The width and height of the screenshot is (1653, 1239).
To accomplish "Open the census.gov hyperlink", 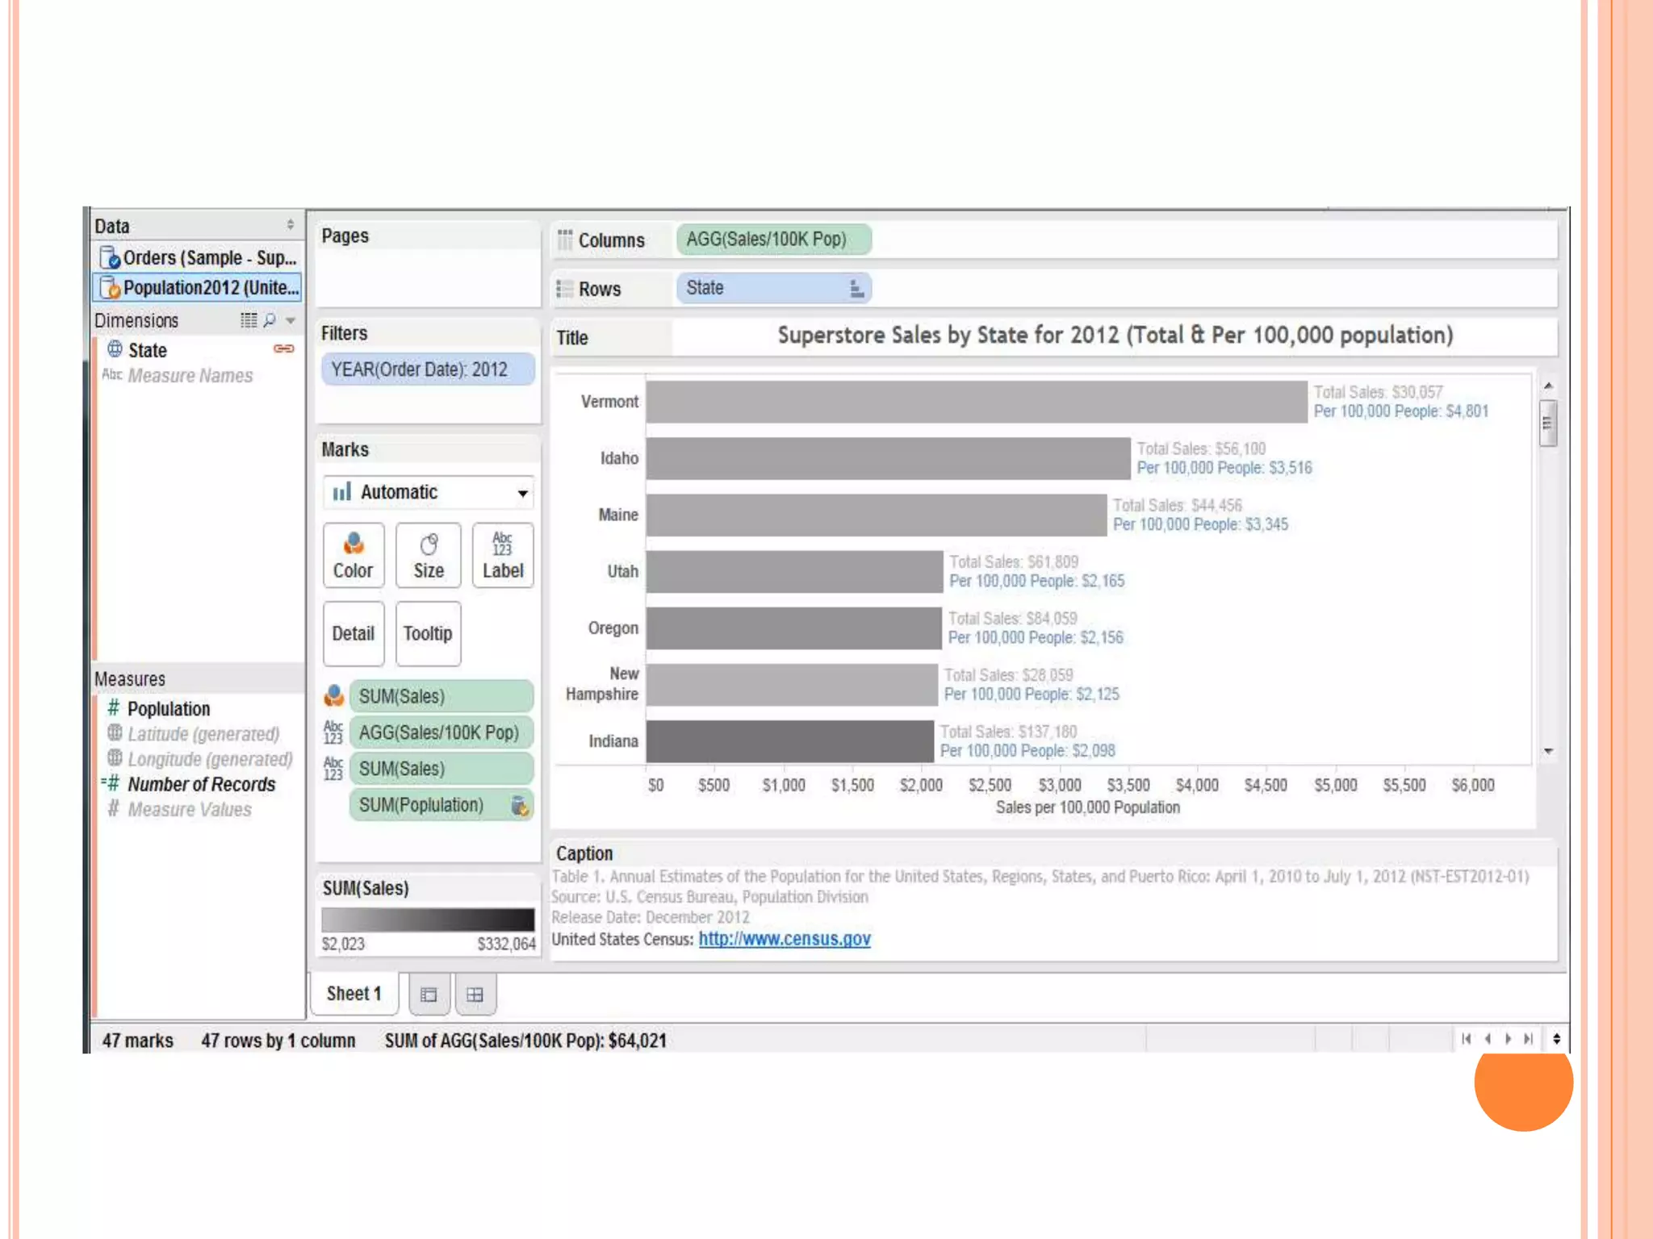I will point(784,939).
